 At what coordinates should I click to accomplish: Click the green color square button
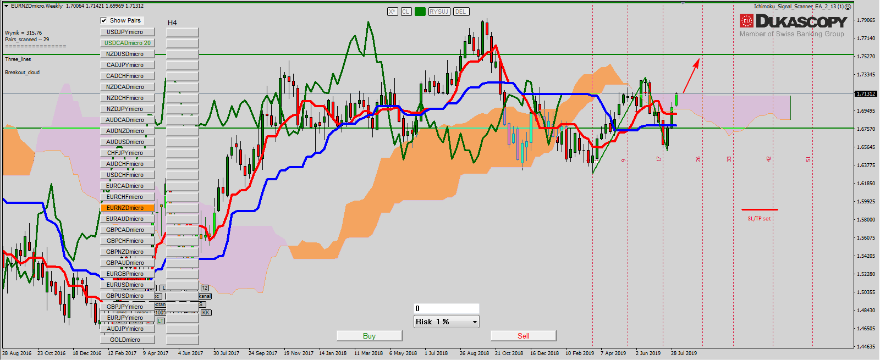[x=420, y=12]
